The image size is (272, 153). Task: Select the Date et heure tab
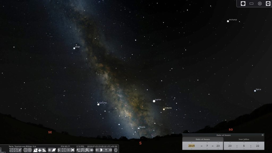coord(203,139)
